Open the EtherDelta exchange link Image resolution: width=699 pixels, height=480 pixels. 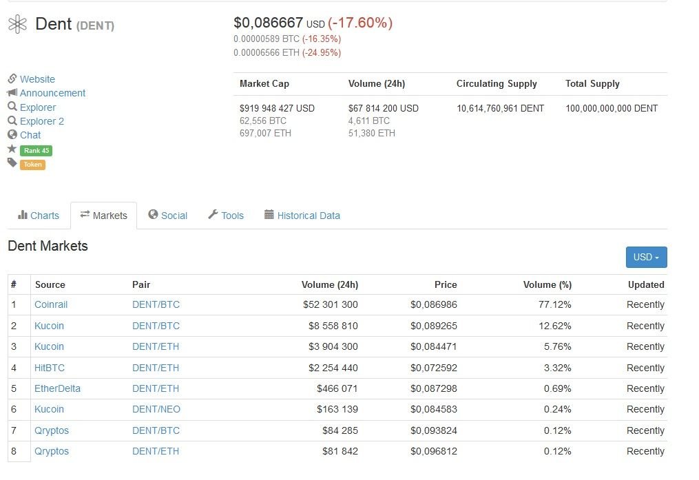(x=58, y=388)
